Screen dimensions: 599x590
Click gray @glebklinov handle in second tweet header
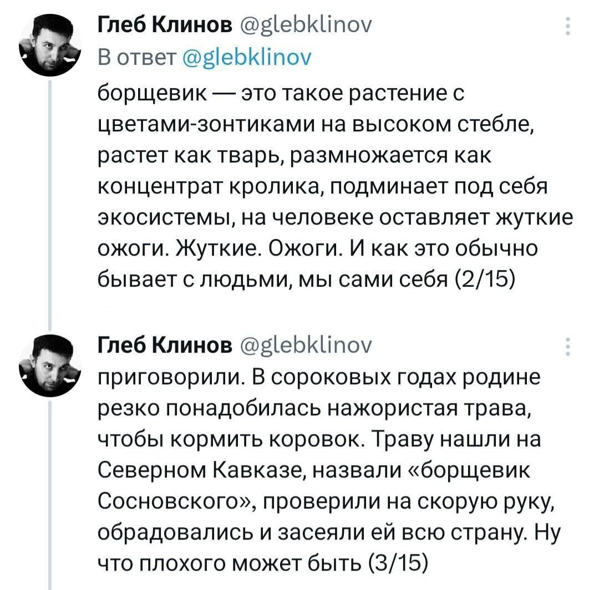[x=306, y=347]
